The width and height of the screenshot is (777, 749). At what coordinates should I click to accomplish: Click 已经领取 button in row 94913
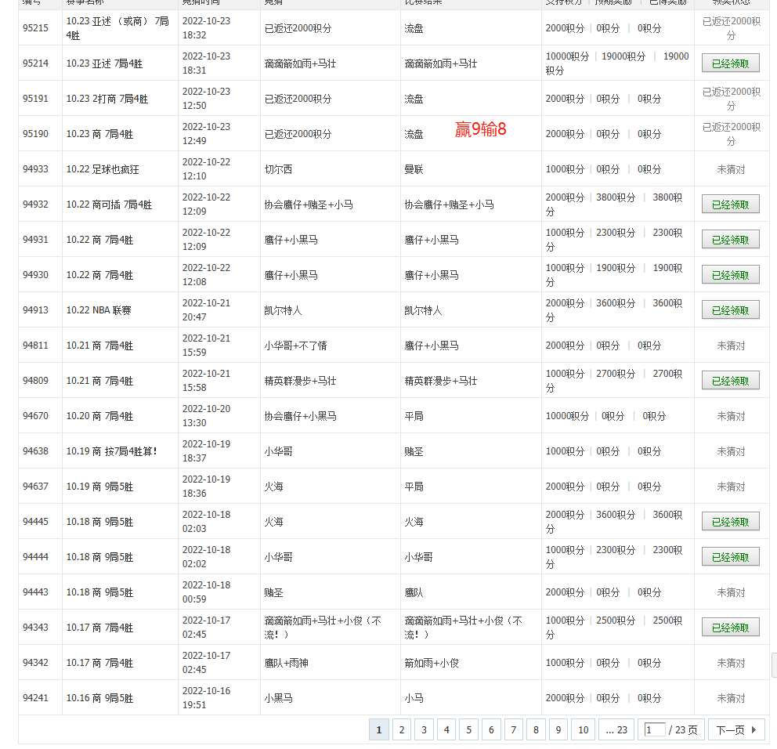point(730,311)
